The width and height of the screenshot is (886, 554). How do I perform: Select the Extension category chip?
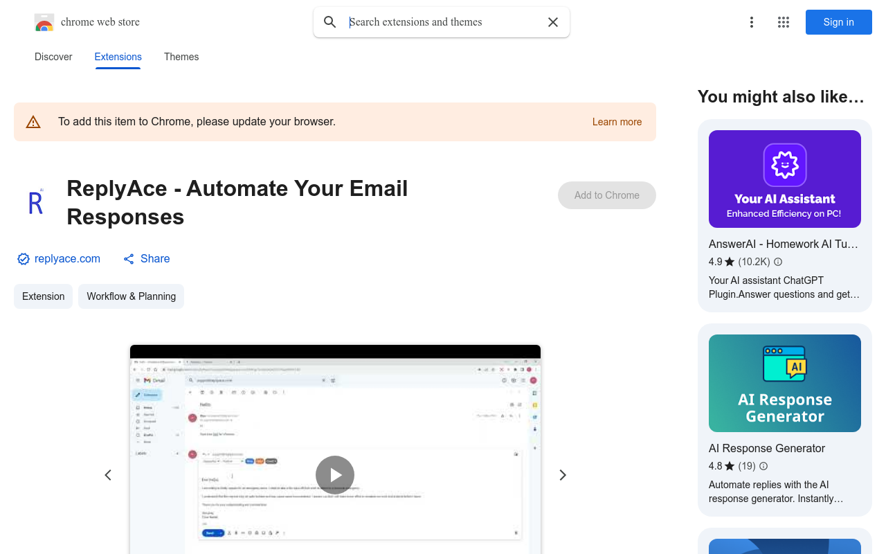[x=43, y=296]
